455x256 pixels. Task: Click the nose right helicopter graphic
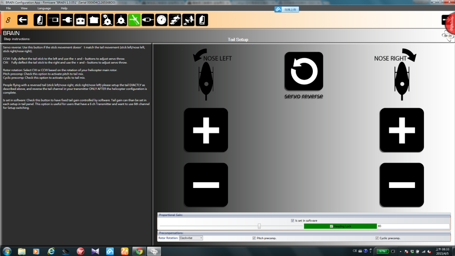(402, 81)
